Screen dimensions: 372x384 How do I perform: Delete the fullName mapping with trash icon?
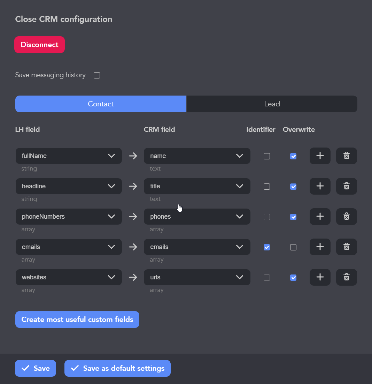pyautogui.click(x=346, y=156)
